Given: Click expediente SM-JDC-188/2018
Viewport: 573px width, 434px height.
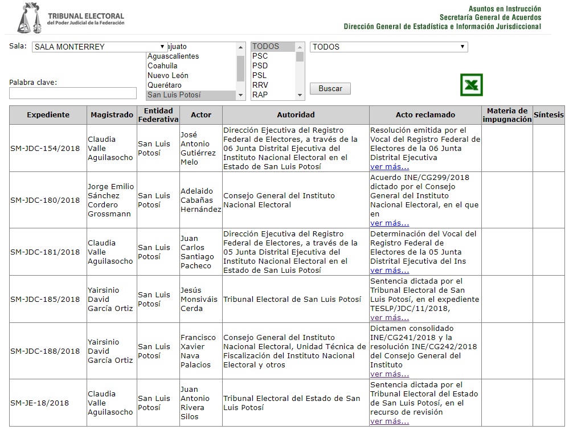Looking at the screenshot, I should (45, 351).
